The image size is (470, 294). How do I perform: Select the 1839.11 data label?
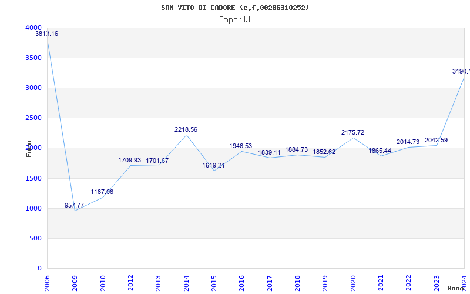pyautogui.click(x=270, y=152)
